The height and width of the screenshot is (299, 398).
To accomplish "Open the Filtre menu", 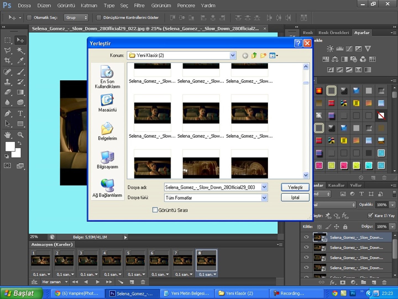I will pos(139,5).
